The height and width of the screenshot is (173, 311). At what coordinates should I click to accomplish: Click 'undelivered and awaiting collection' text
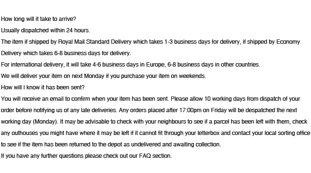[x=176, y=144]
